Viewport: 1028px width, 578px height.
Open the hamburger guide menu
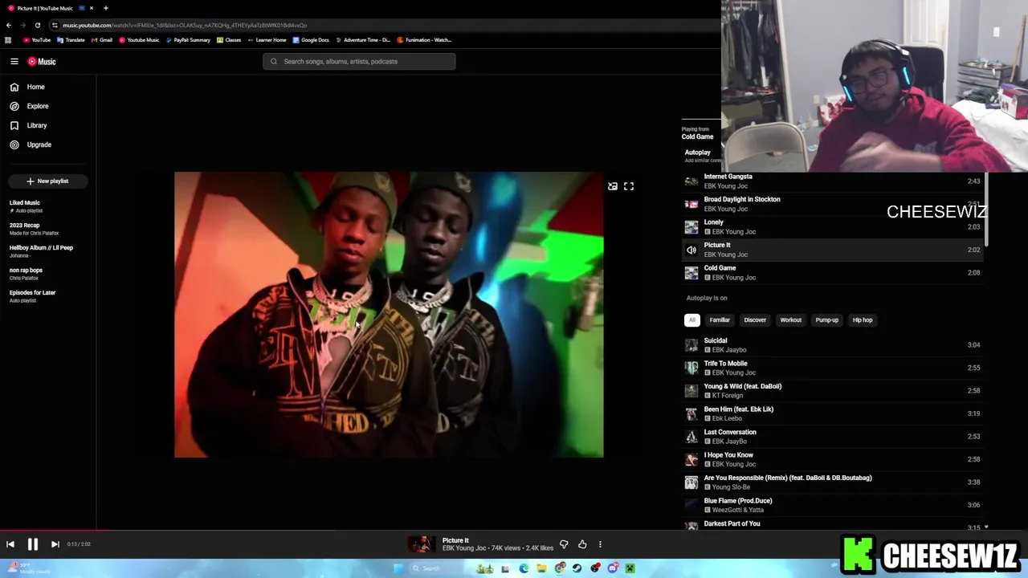point(14,61)
